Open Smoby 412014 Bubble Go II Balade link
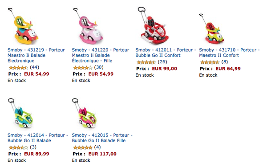This screenshot has width=267, height=168. (38, 138)
